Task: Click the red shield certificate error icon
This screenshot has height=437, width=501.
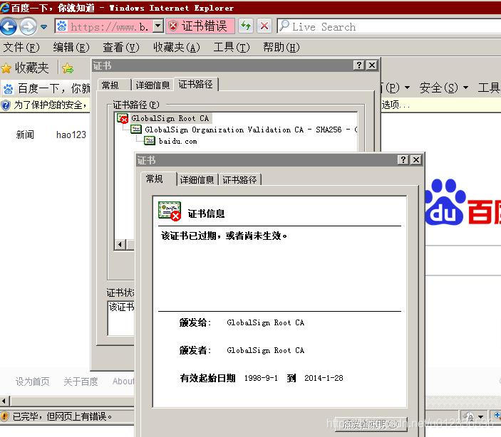Action: point(173,26)
